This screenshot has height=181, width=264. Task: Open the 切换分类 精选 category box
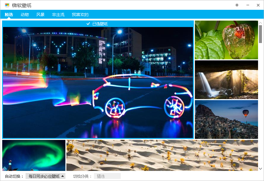107,176
